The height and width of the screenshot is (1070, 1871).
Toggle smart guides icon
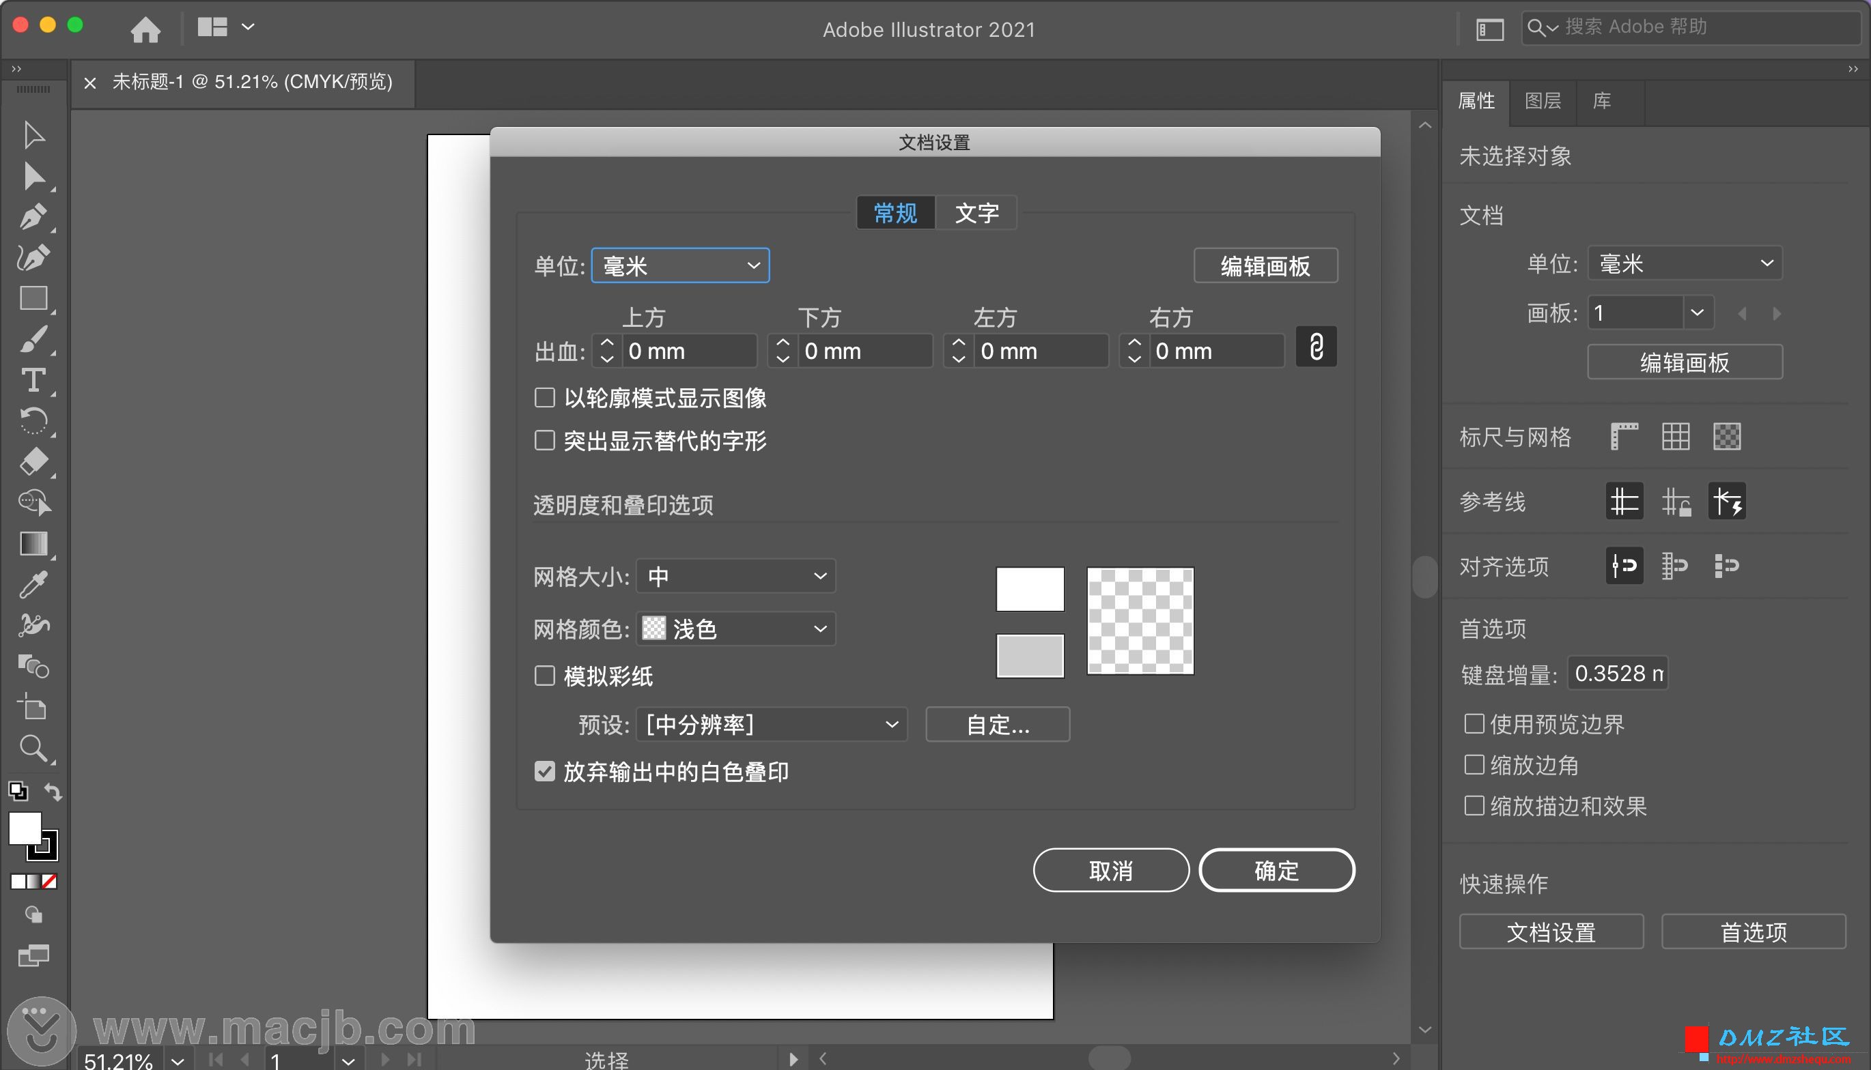[x=1727, y=501]
